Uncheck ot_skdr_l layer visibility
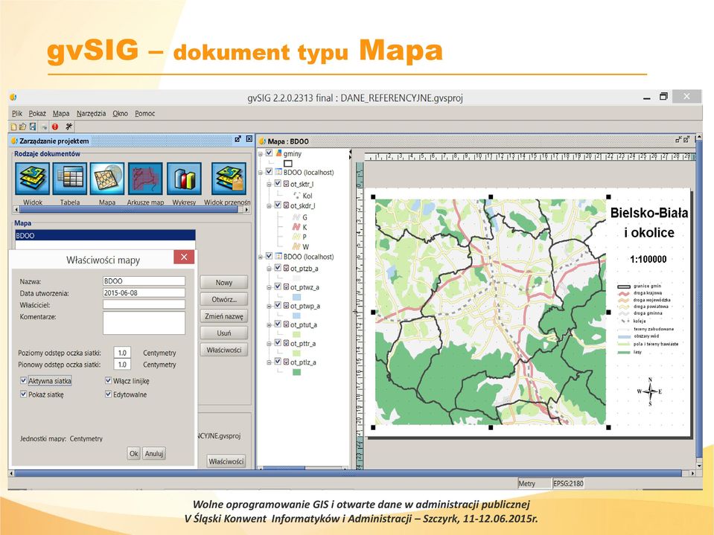The image size is (714, 535). pyautogui.click(x=278, y=205)
